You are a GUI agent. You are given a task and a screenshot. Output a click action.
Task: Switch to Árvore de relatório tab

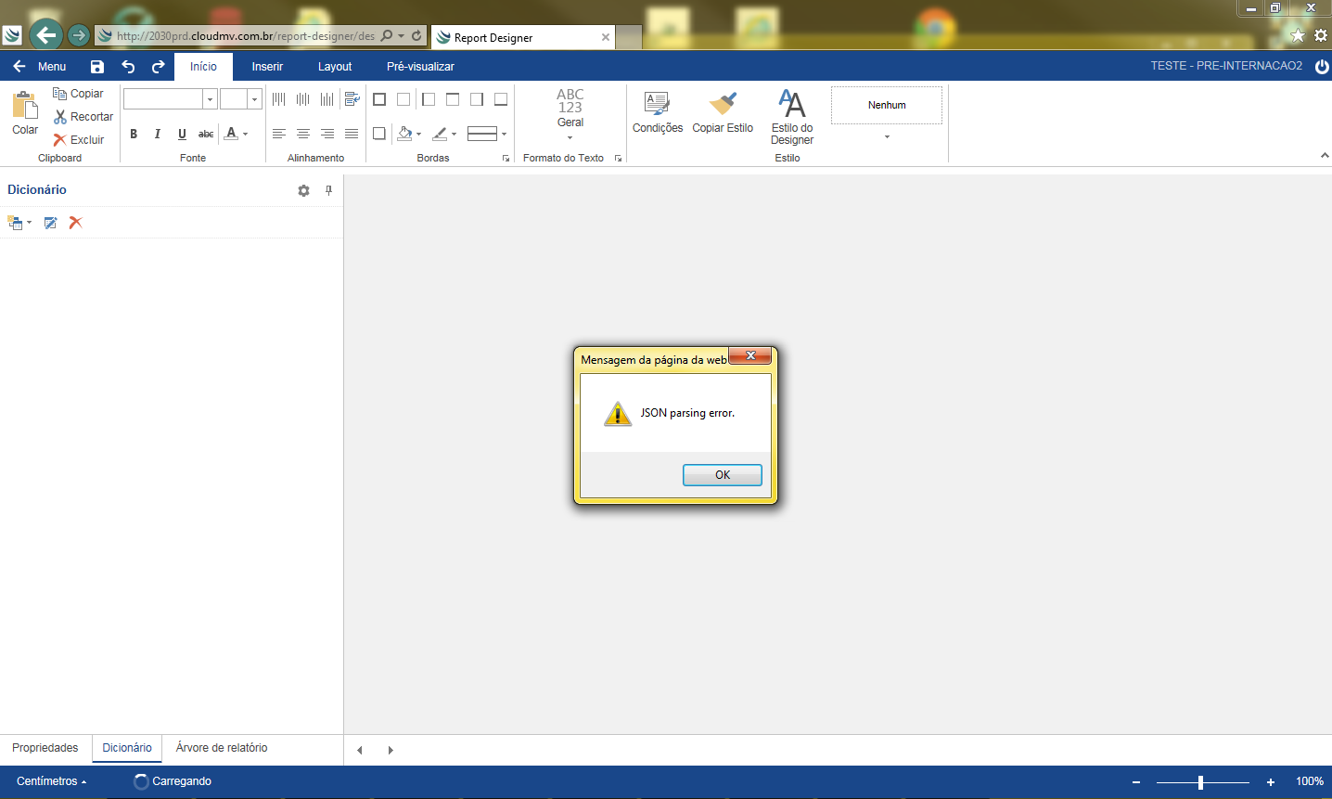tap(222, 748)
